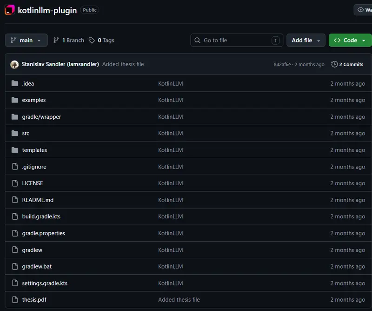Click the tag icon beside 0 Tags
The height and width of the screenshot is (311, 372).
[92, 41]
